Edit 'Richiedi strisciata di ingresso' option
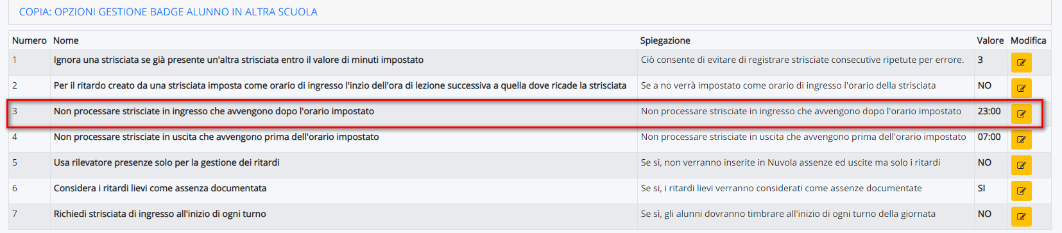This screenshot has height=233, width=1062. point(1021,216)
